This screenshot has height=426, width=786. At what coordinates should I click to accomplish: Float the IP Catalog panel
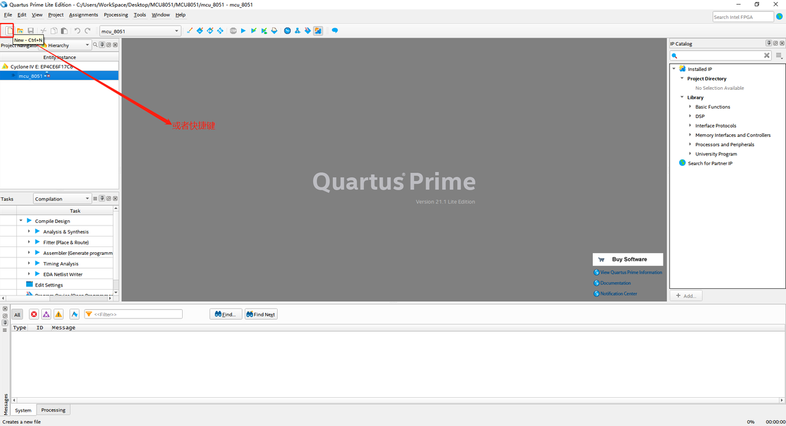[x=775, y=43]
